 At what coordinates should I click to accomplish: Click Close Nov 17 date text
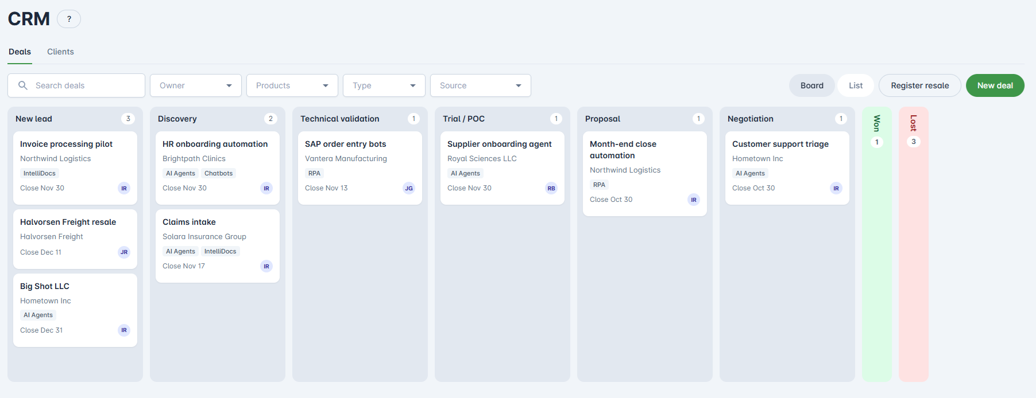[x=184, y=266]
